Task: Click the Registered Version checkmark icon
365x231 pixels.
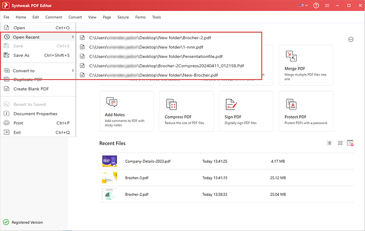Action: pos(6,222)
